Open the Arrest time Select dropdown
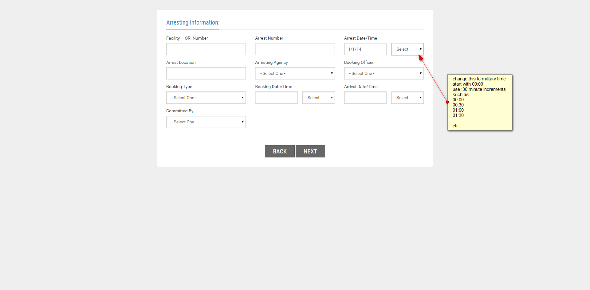590x290 pixels. tap(407, 49)
